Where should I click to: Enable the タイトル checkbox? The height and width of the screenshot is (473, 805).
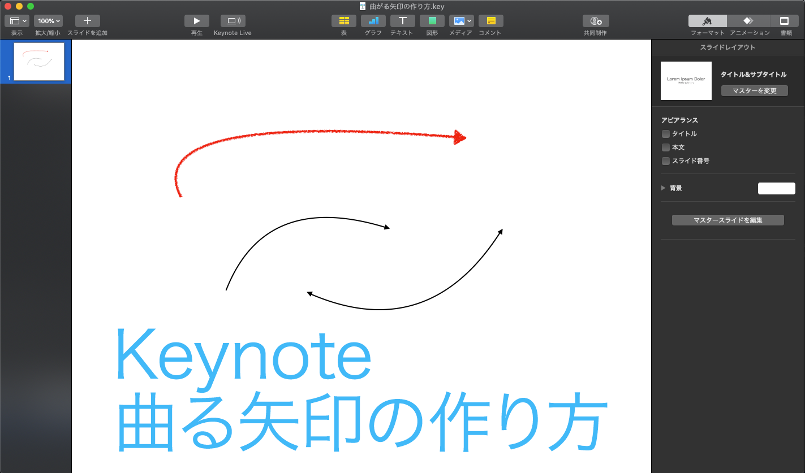pyautogui.click(x=666, y=134)
